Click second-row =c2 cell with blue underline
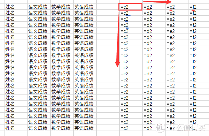This screenshot has width=209, height=136. pos(131,13)
